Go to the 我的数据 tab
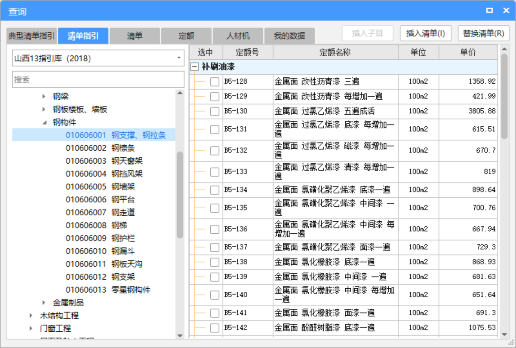Screen dimensions: 516x348 click(289, 36)
